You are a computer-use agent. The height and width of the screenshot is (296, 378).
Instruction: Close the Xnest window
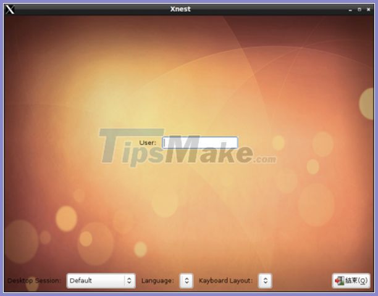(x=368, y=10)
